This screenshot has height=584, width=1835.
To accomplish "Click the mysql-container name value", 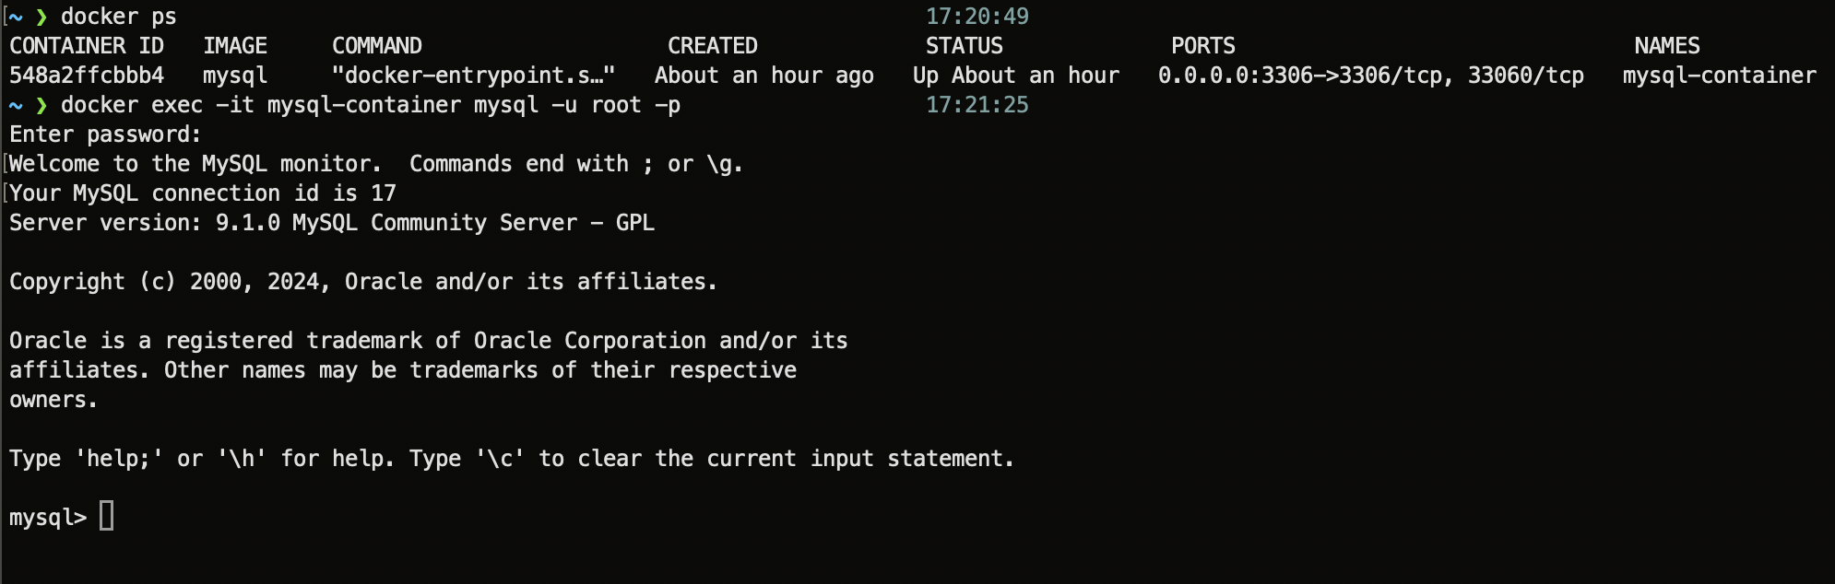I will pyautogui.click(x=1720, y=76).
